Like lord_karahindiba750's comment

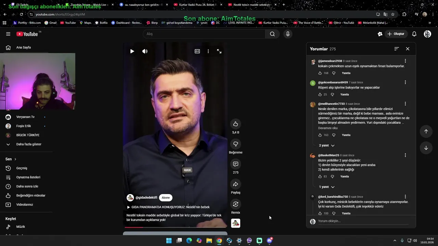coord(320,213)
